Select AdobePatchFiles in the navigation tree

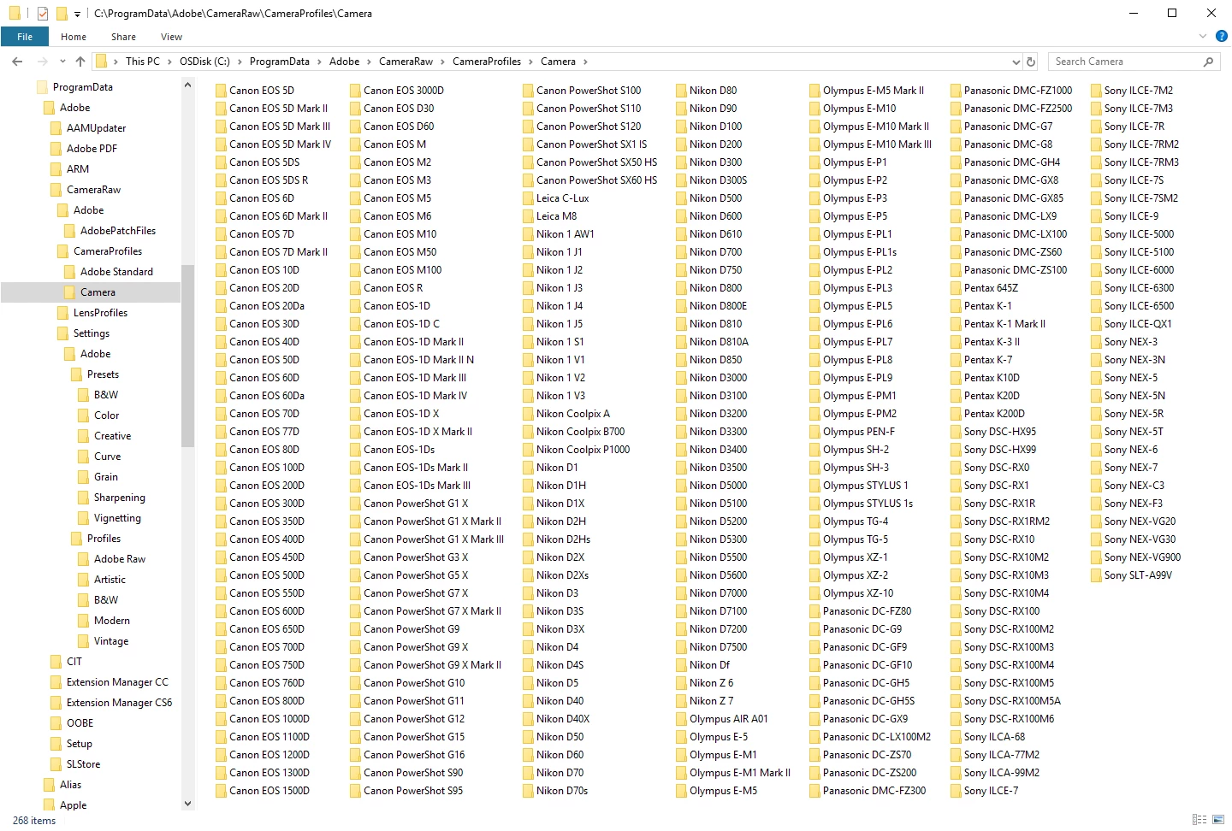pyautogui.click(x=118, y=231)
